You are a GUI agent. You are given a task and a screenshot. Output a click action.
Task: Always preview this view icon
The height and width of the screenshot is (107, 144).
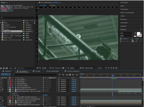(37, 68)
